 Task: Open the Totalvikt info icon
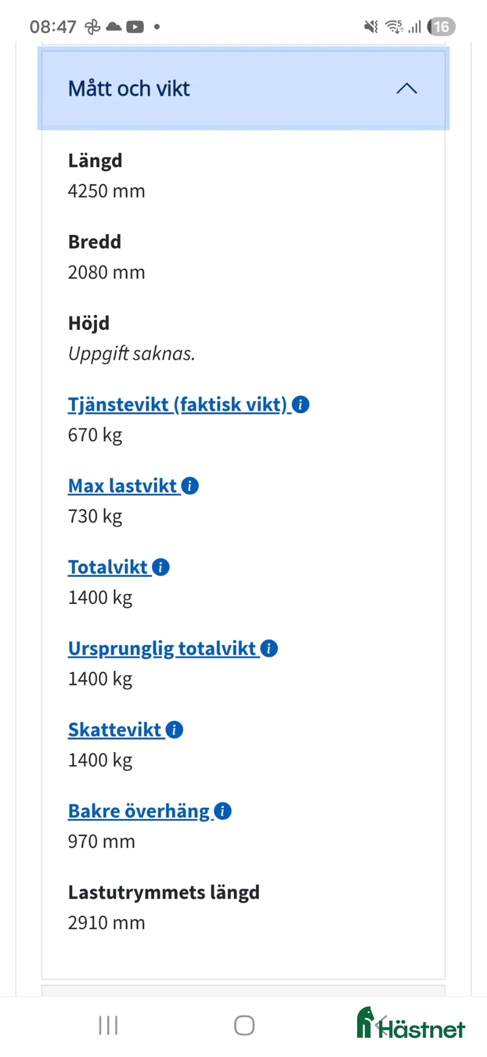(x=160, y=567)
